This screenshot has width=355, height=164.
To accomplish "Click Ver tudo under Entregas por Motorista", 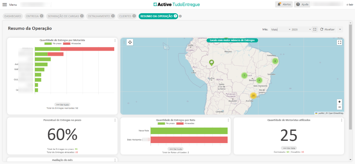I will coord(62,105).
